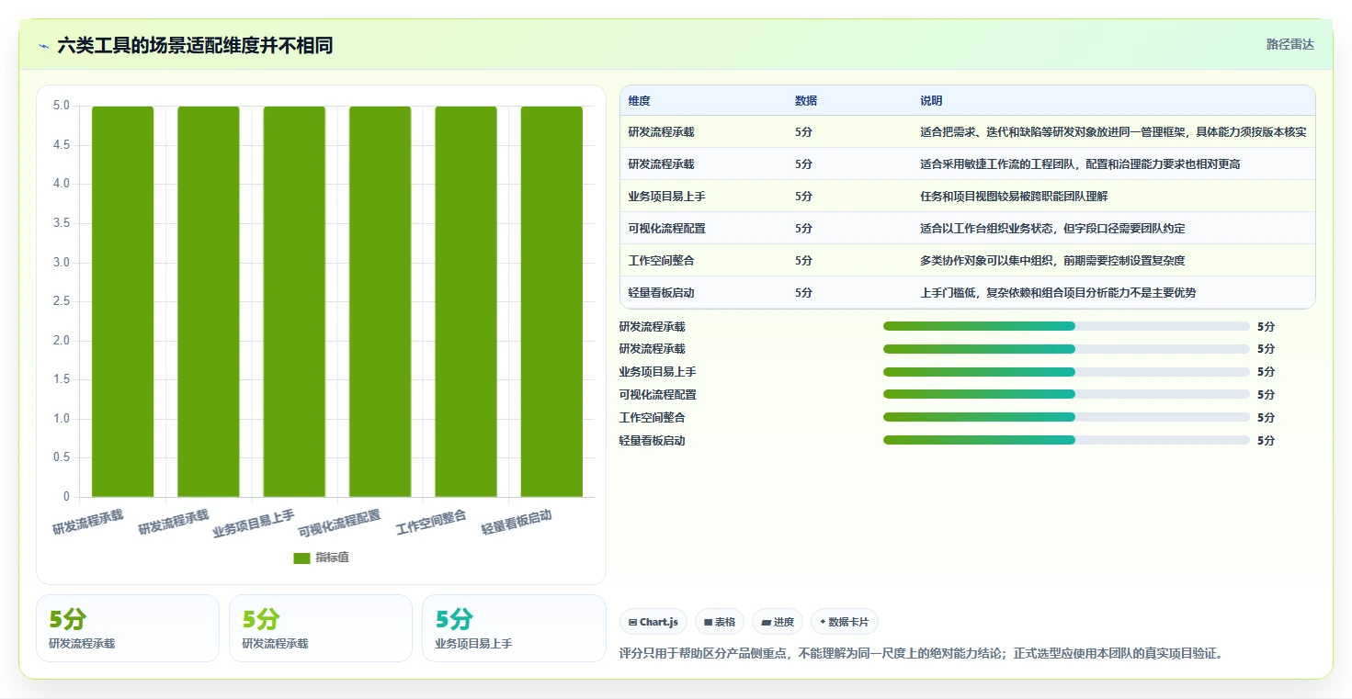Click the page title 六类工具的场景适配维度并不相同
Screen dimensions: 1352x699
pos(195,45)
